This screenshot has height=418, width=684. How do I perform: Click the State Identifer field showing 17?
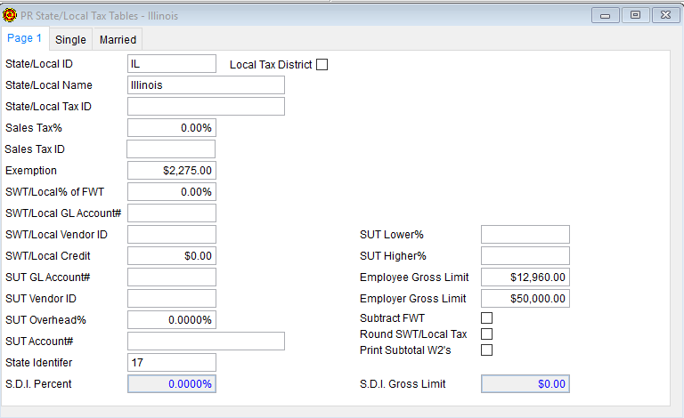coord(172,362)
